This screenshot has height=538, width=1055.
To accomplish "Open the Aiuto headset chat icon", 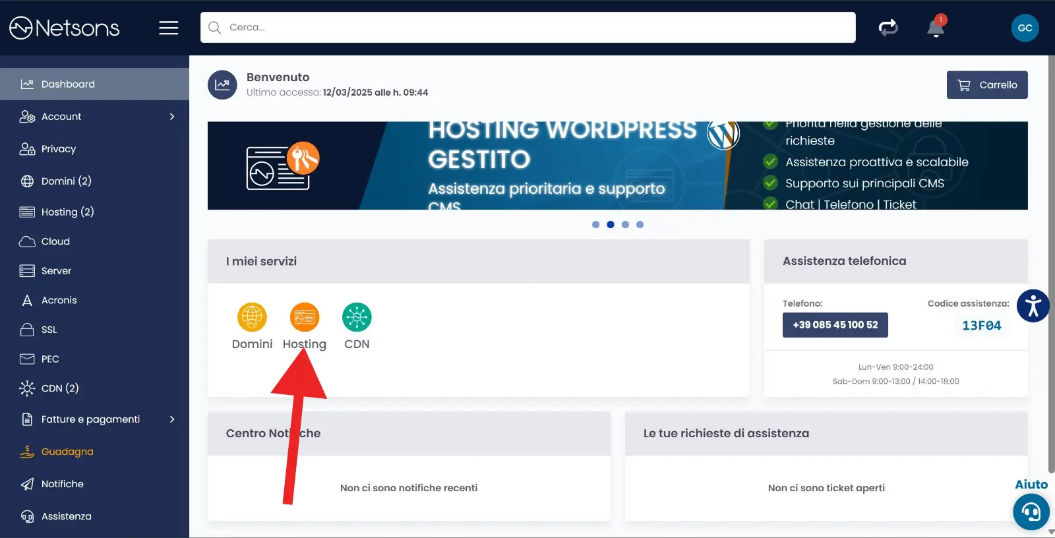I will [1031, 511].
